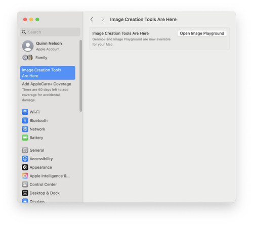Select Appearance label in sidebar
The image size is (253, 225).
click(41, 167)
